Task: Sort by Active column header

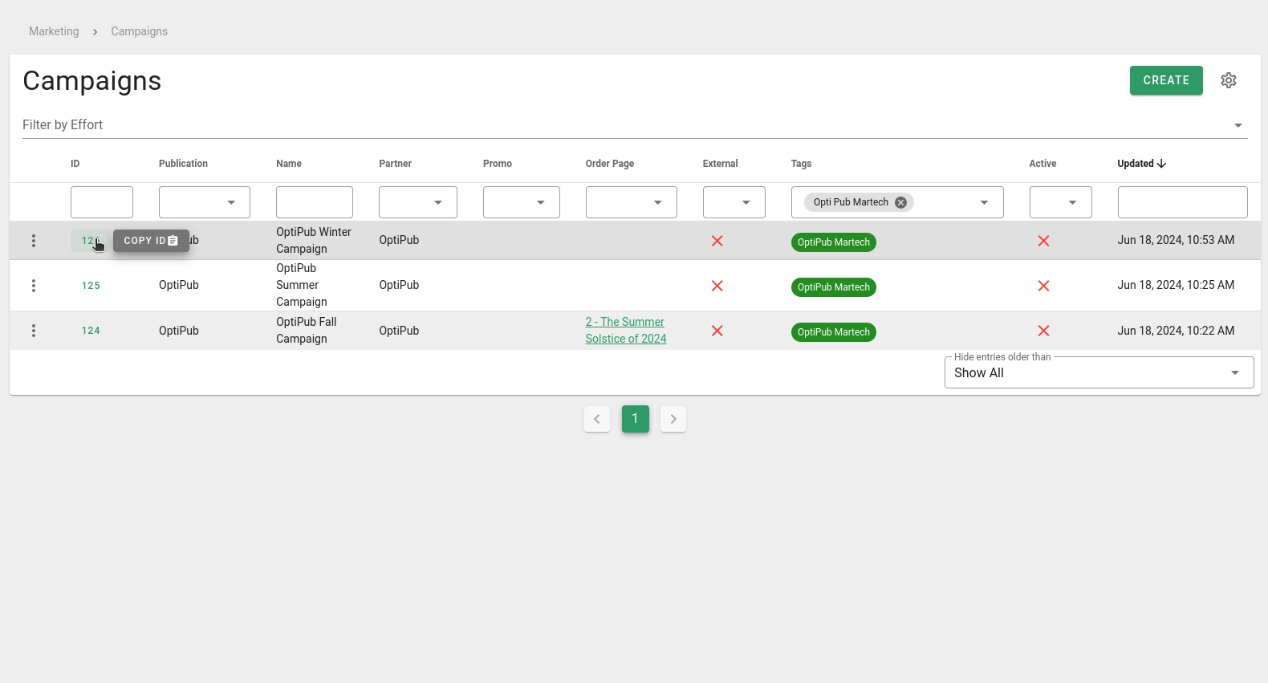Action: pyautogui.click(x=1043, y=164)
